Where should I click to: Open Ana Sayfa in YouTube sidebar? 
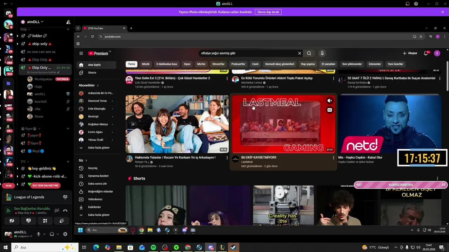(96, 65)
